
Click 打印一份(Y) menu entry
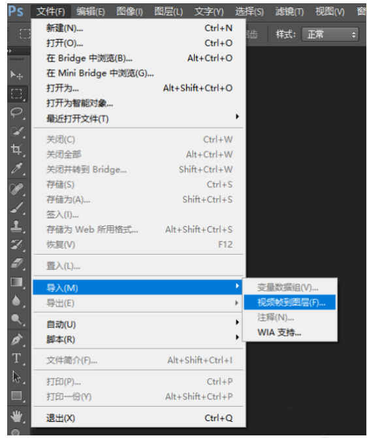tap(138, 397)
